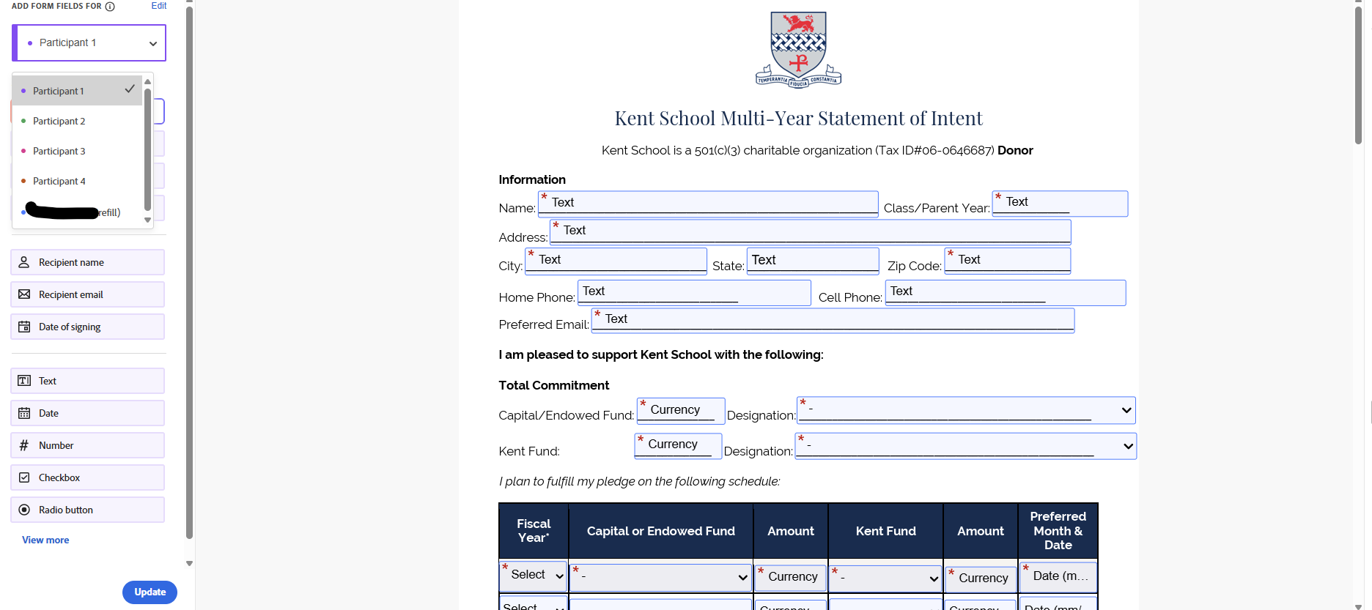Click the View more link

45,540
